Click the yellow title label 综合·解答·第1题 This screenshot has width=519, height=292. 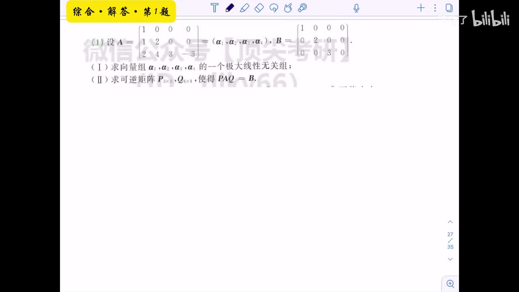[121, 11]
